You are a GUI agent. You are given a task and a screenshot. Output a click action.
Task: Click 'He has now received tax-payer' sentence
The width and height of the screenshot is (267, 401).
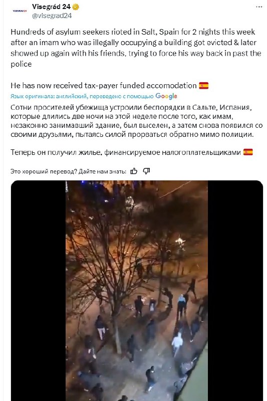(x=104, y=85)
